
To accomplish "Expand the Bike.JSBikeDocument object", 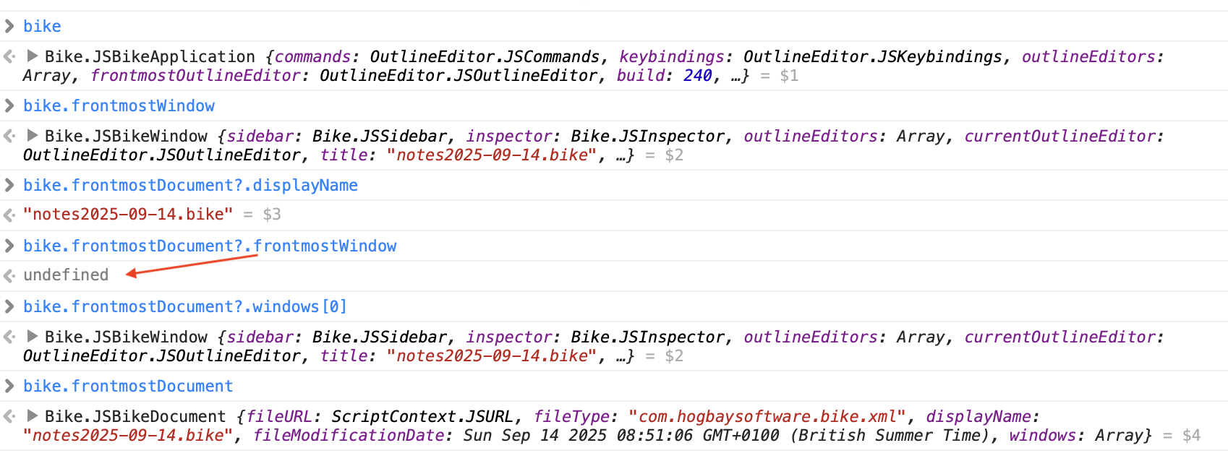I will click(x=33, y=415).
